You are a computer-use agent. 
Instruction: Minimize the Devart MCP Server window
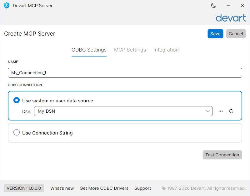point(228,5)
